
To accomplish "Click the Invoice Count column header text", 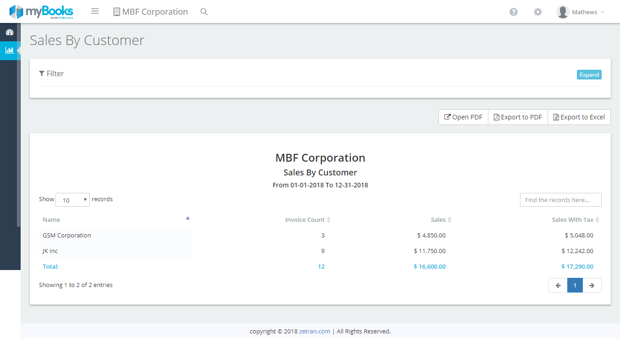I will click(x=305, y=220).
